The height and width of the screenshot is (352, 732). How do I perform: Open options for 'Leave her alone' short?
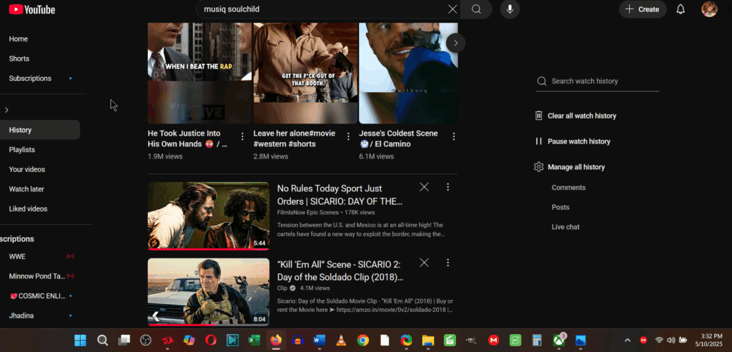tap(348, 136)
